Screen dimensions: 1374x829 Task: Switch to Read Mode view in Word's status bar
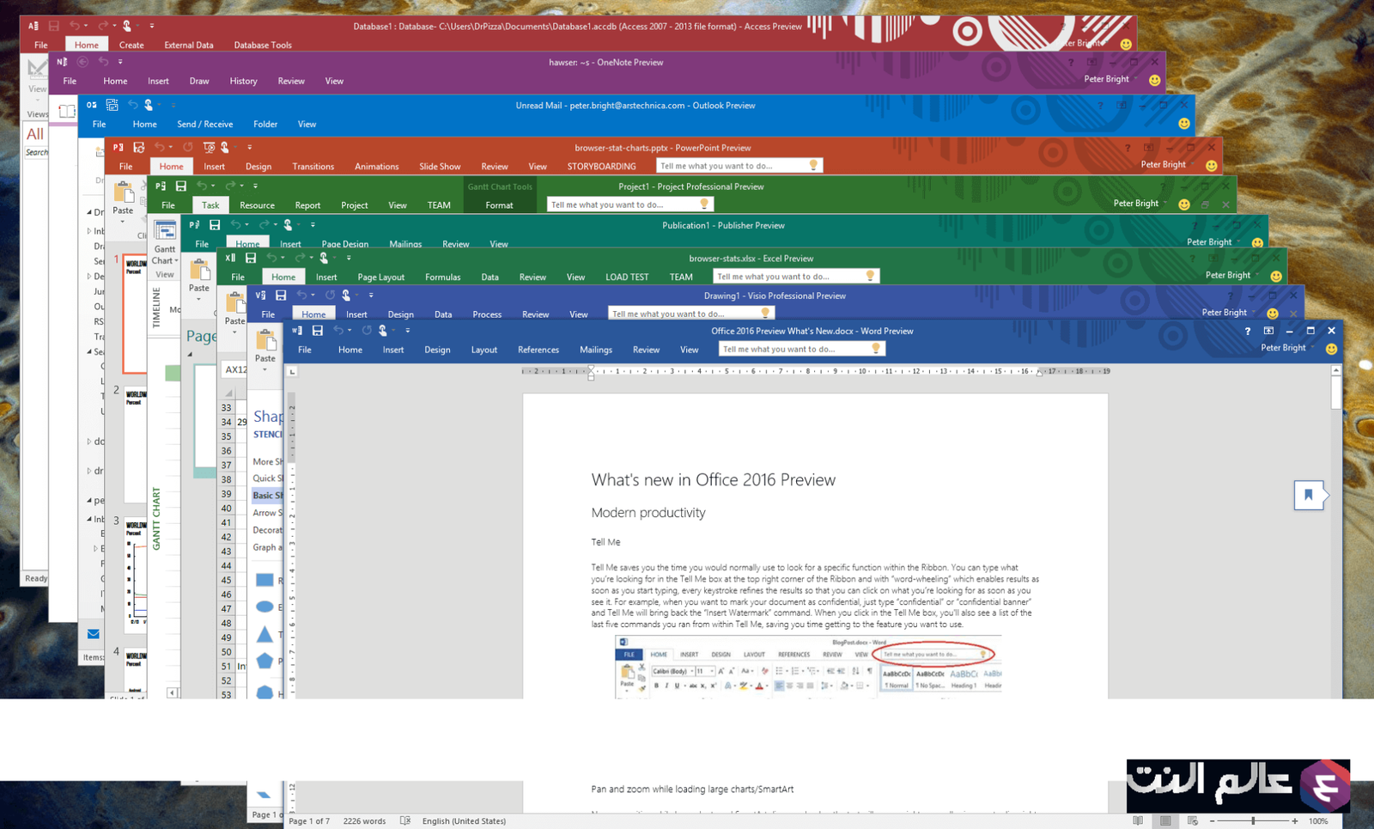pos(1138,820)
